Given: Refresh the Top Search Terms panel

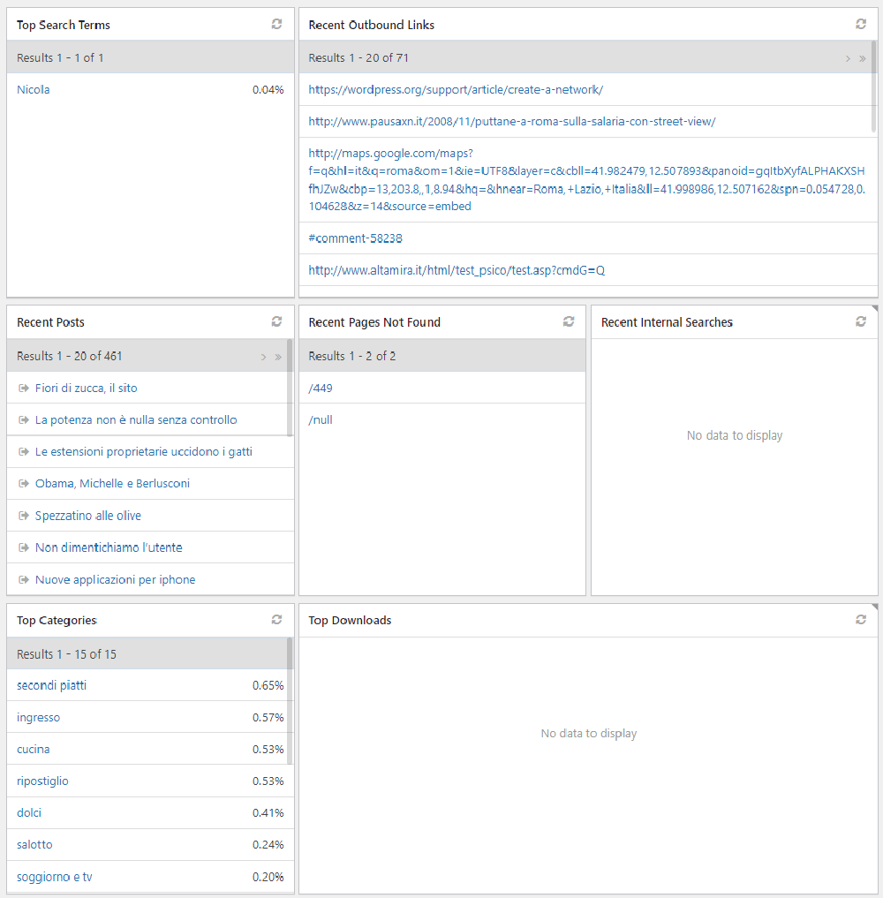Looking at the screenshot, I should tap(276, 24).
